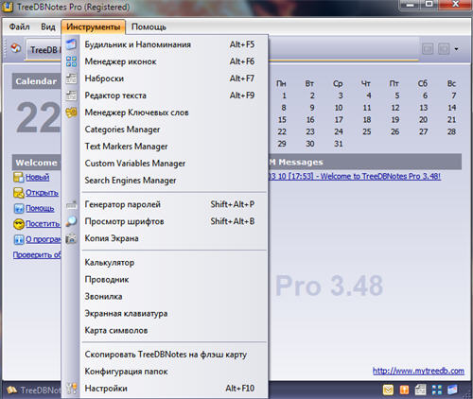
Task: Expand the toolbar dropdown arrow at top right
Action: 456,49
